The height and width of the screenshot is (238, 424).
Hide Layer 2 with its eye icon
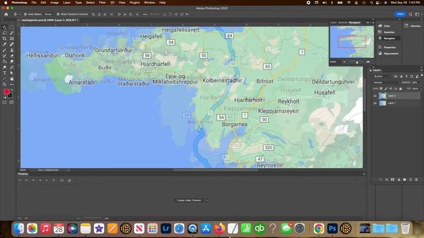click(x=375, y=96)
